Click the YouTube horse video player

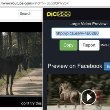[21, 64]
